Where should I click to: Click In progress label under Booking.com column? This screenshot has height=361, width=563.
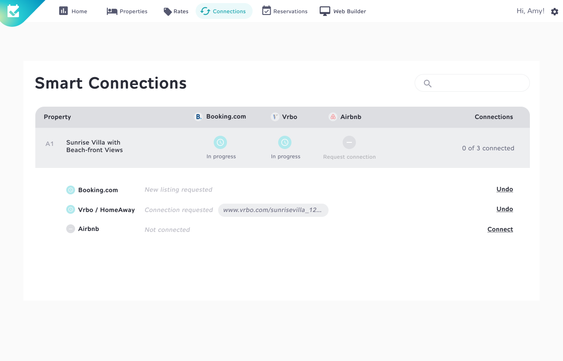point(221,156)
